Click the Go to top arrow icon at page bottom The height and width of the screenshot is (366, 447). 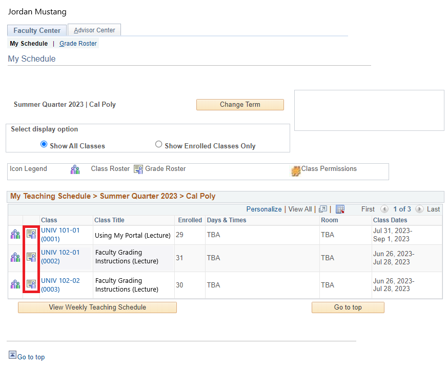coord(12,355)
